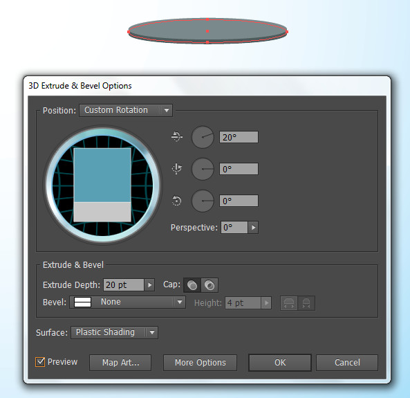Click the Map Art button
The image size is (410, 398).
click(120, 363)
